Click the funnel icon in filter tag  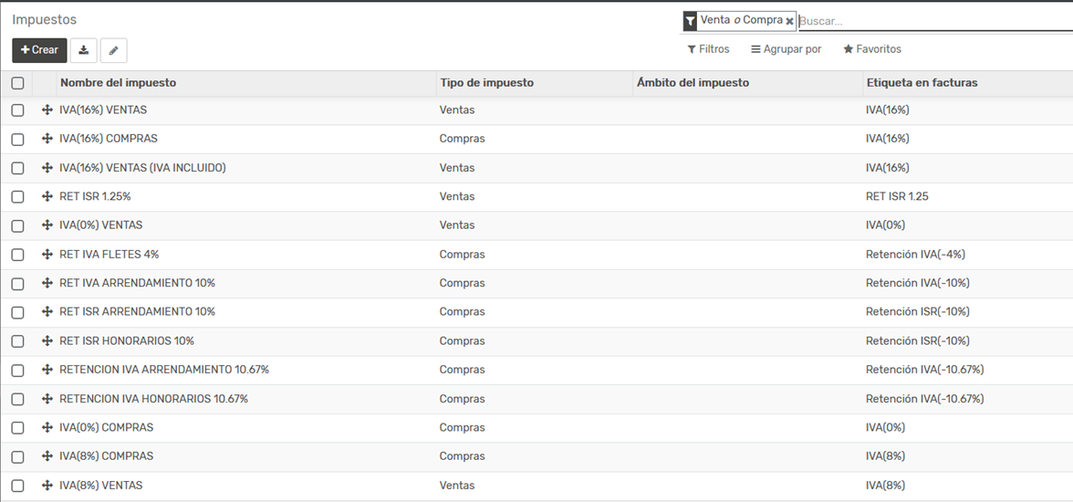click(691, 21)
